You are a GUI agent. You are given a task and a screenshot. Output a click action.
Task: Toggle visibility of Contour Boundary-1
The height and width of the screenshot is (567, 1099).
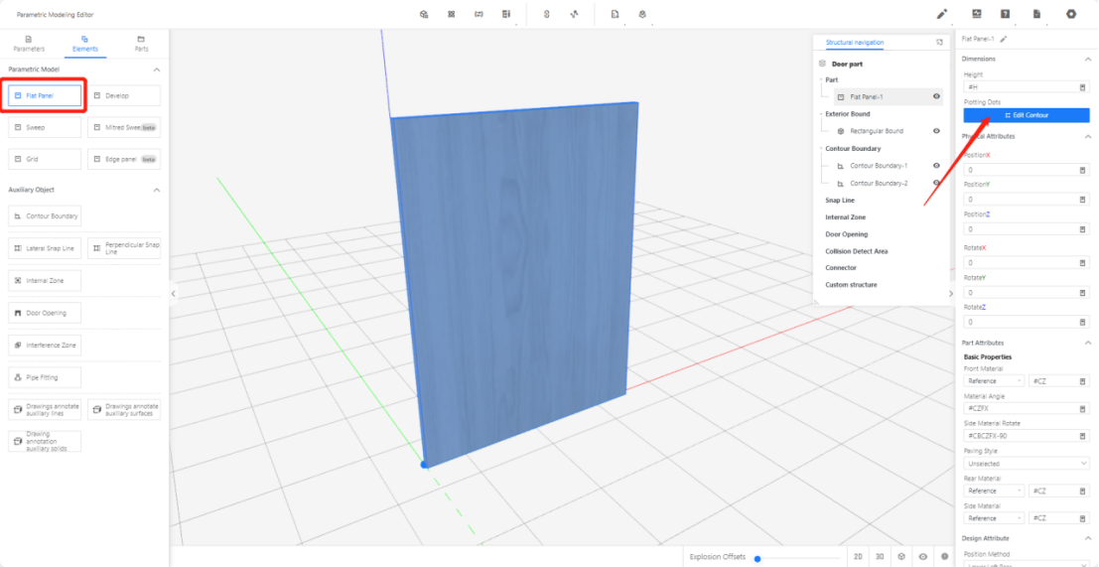coord(936,166)
